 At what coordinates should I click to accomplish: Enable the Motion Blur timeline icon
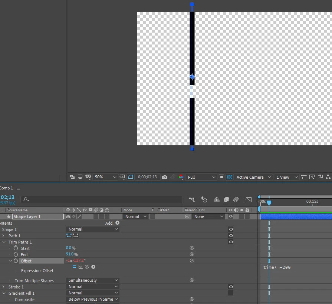236,199
